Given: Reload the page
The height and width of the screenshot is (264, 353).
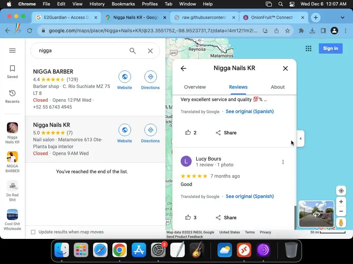Looking at the screenshot, I should (x=30, y=31).
